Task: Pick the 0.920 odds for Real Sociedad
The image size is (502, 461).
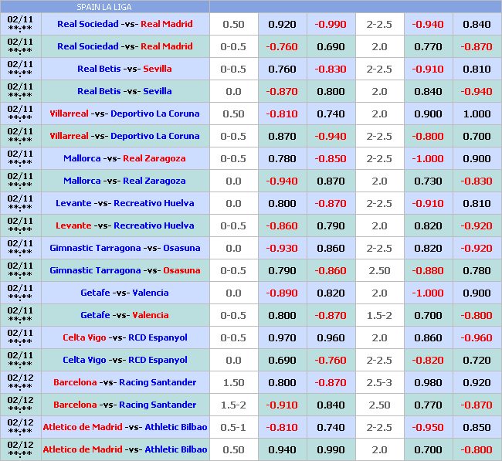Action: point(282,24)
